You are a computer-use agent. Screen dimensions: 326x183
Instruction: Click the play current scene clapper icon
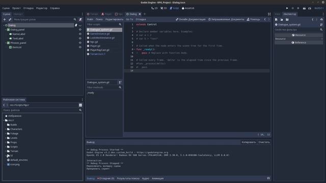point(304,8)
